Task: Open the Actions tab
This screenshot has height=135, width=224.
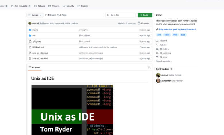Action: click(x=39, y=6)
